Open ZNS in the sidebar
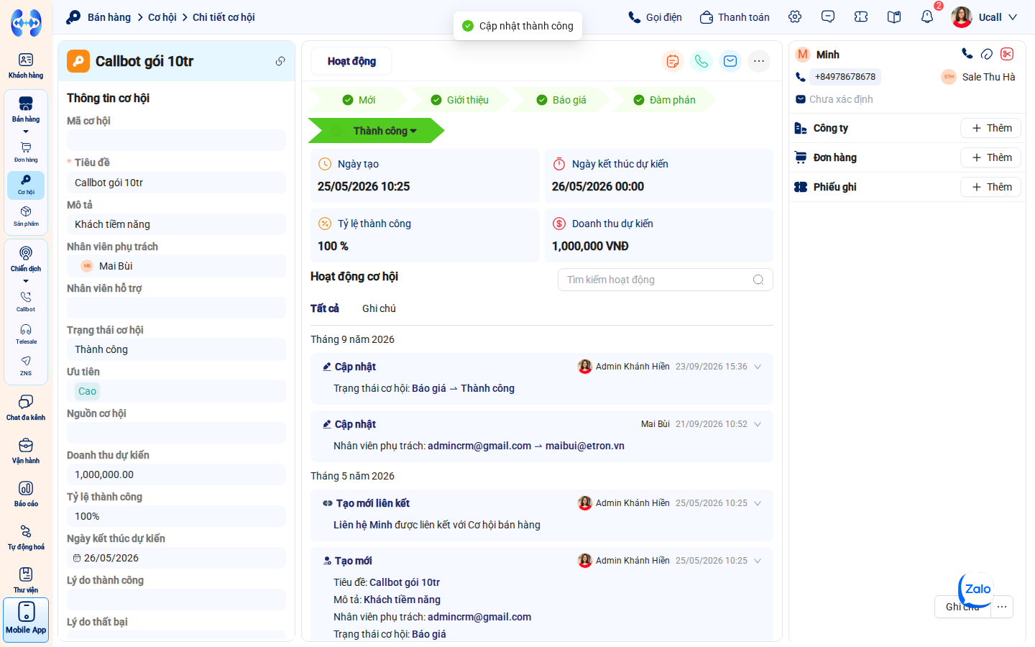Image resolution: width=1035 pixels, height=647 pixels. point(26,365)
